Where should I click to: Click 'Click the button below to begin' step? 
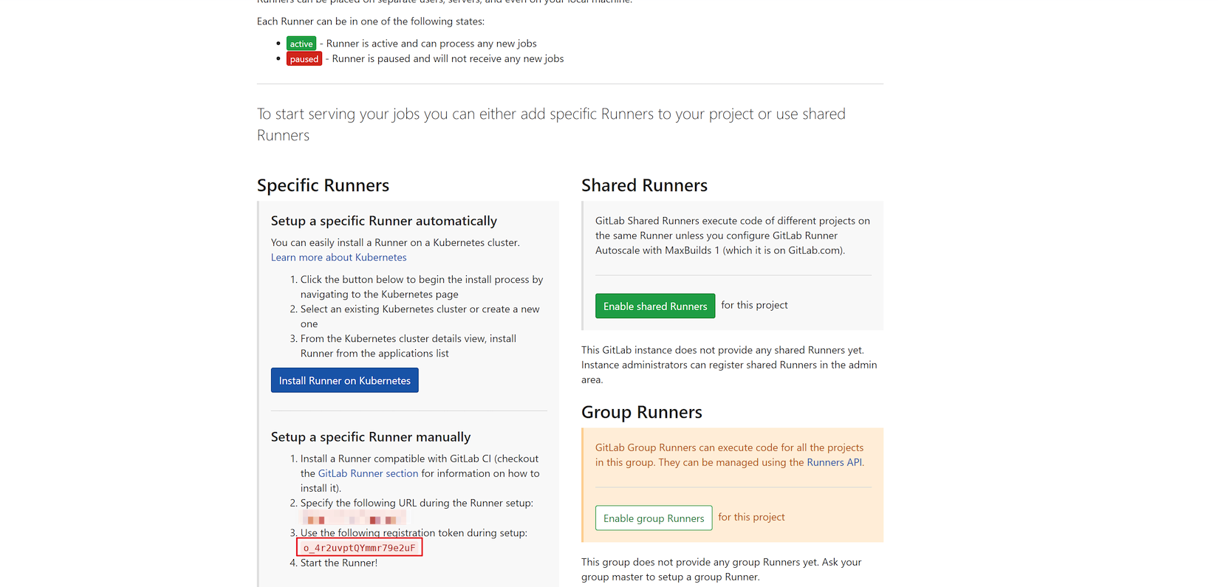tap(422, 286)
